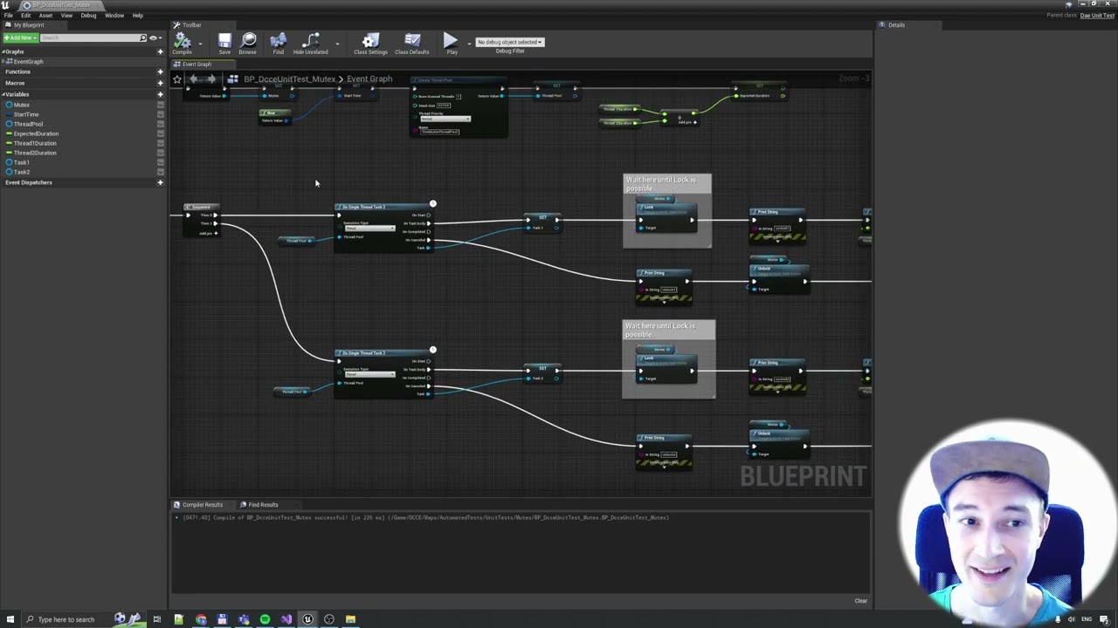Image resolution: width=1118 pixels, height=628 pixels.
Task: Open Class Defaults
Action: 412,41
